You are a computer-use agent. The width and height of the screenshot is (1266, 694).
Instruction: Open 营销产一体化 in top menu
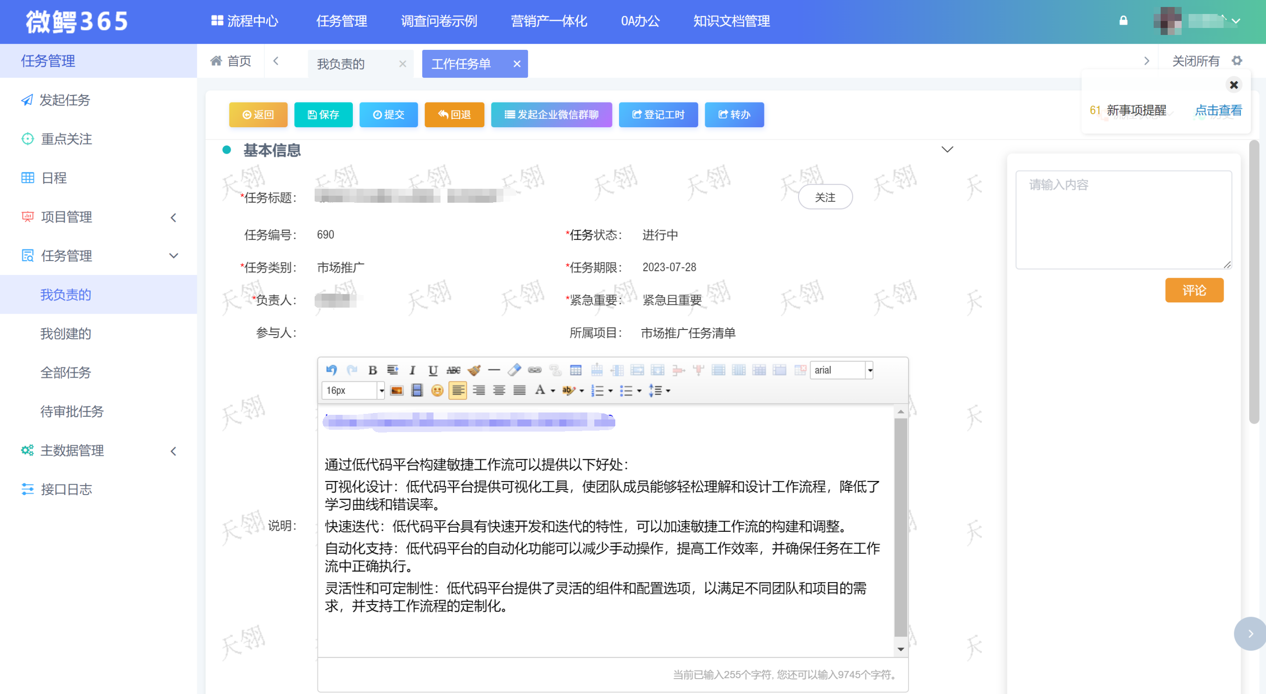coord(549,21)
